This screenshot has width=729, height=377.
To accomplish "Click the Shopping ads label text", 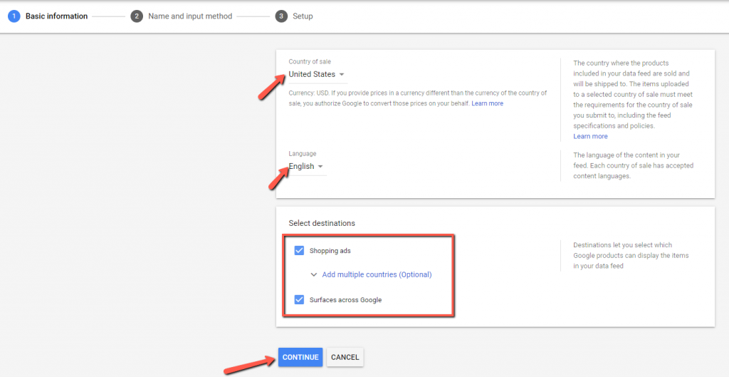I will pyautogui.click(x=330, y=251).
